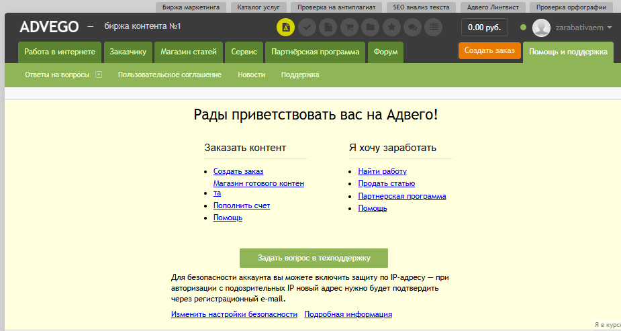Open the Адвего Лингвист top tab
The width and height of the screenshot is (621, 331).
(x=493, y=7)
